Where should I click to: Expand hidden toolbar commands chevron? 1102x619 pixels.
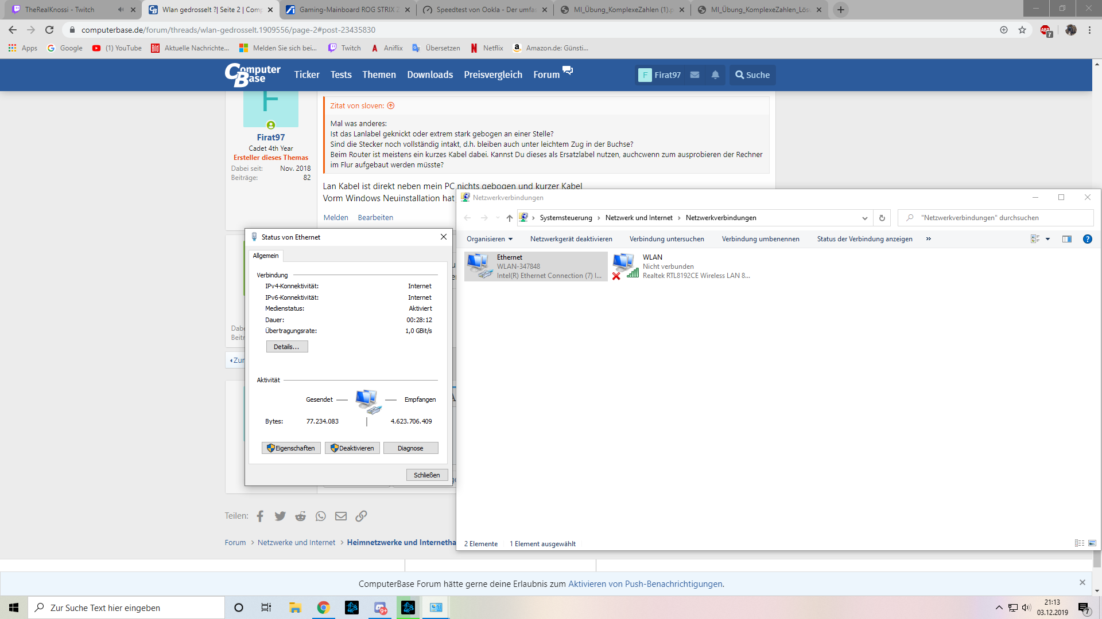click(929, 239)
